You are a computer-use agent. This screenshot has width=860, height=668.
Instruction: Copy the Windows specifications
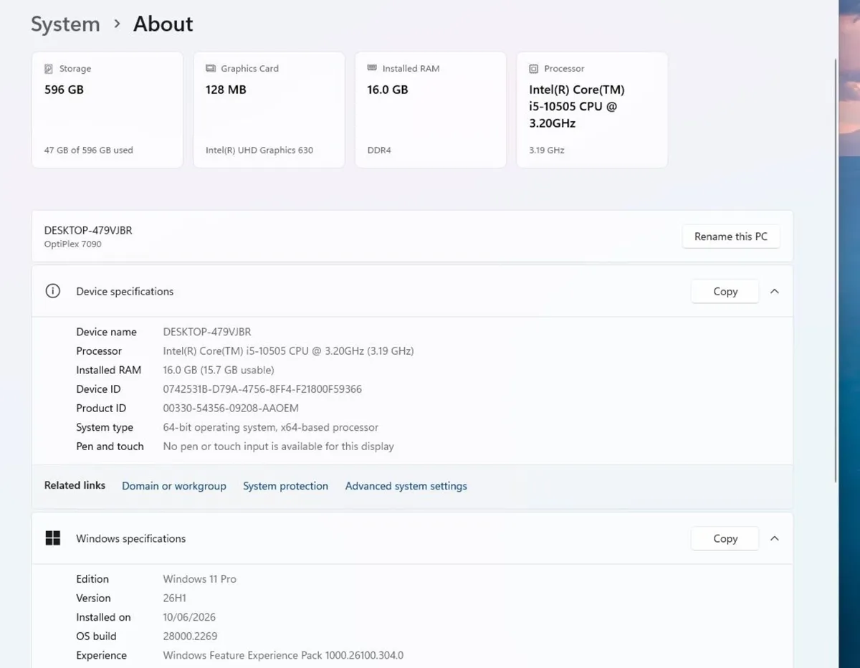point(725,539)
